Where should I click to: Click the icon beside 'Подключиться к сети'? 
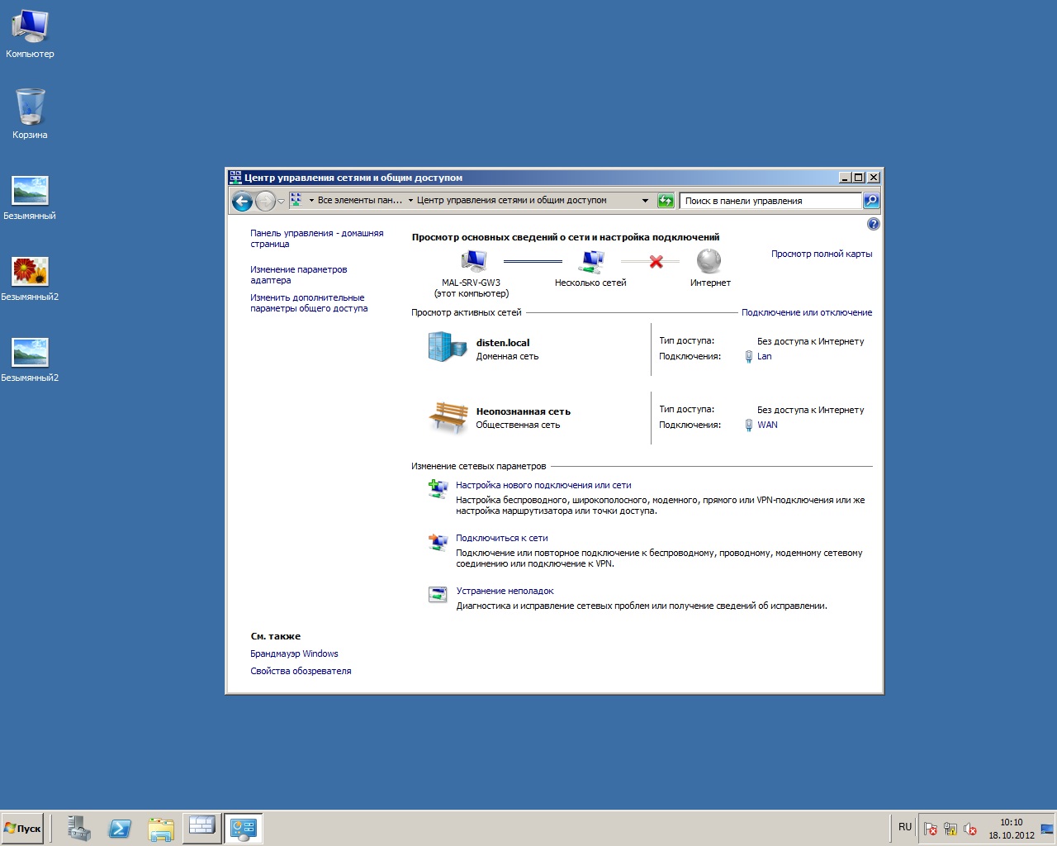(x=438, y=541)
